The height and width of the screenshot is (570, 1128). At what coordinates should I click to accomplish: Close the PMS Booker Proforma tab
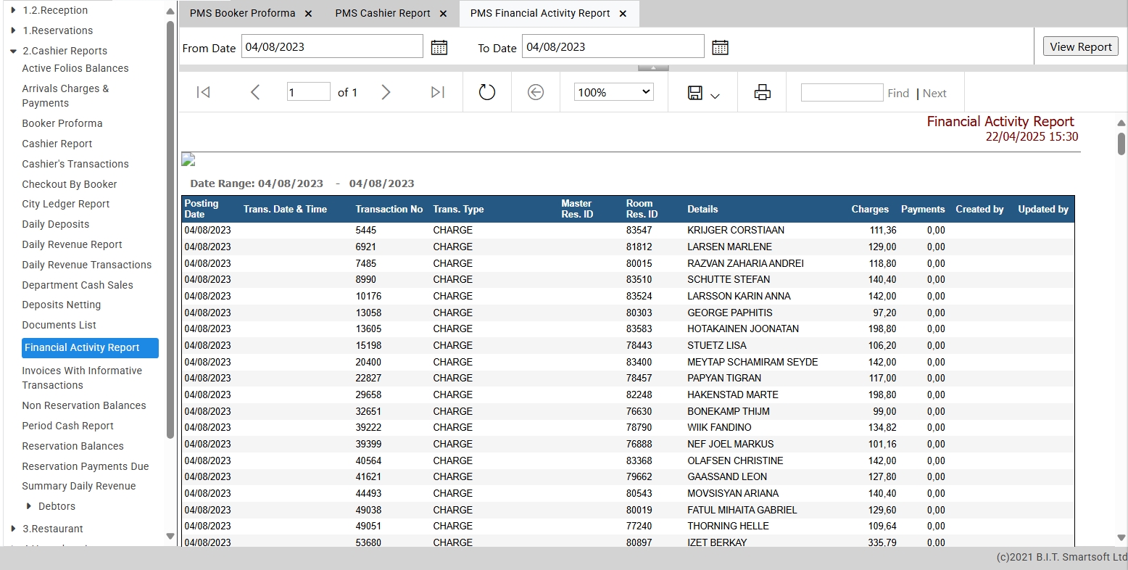coord(308,14)
